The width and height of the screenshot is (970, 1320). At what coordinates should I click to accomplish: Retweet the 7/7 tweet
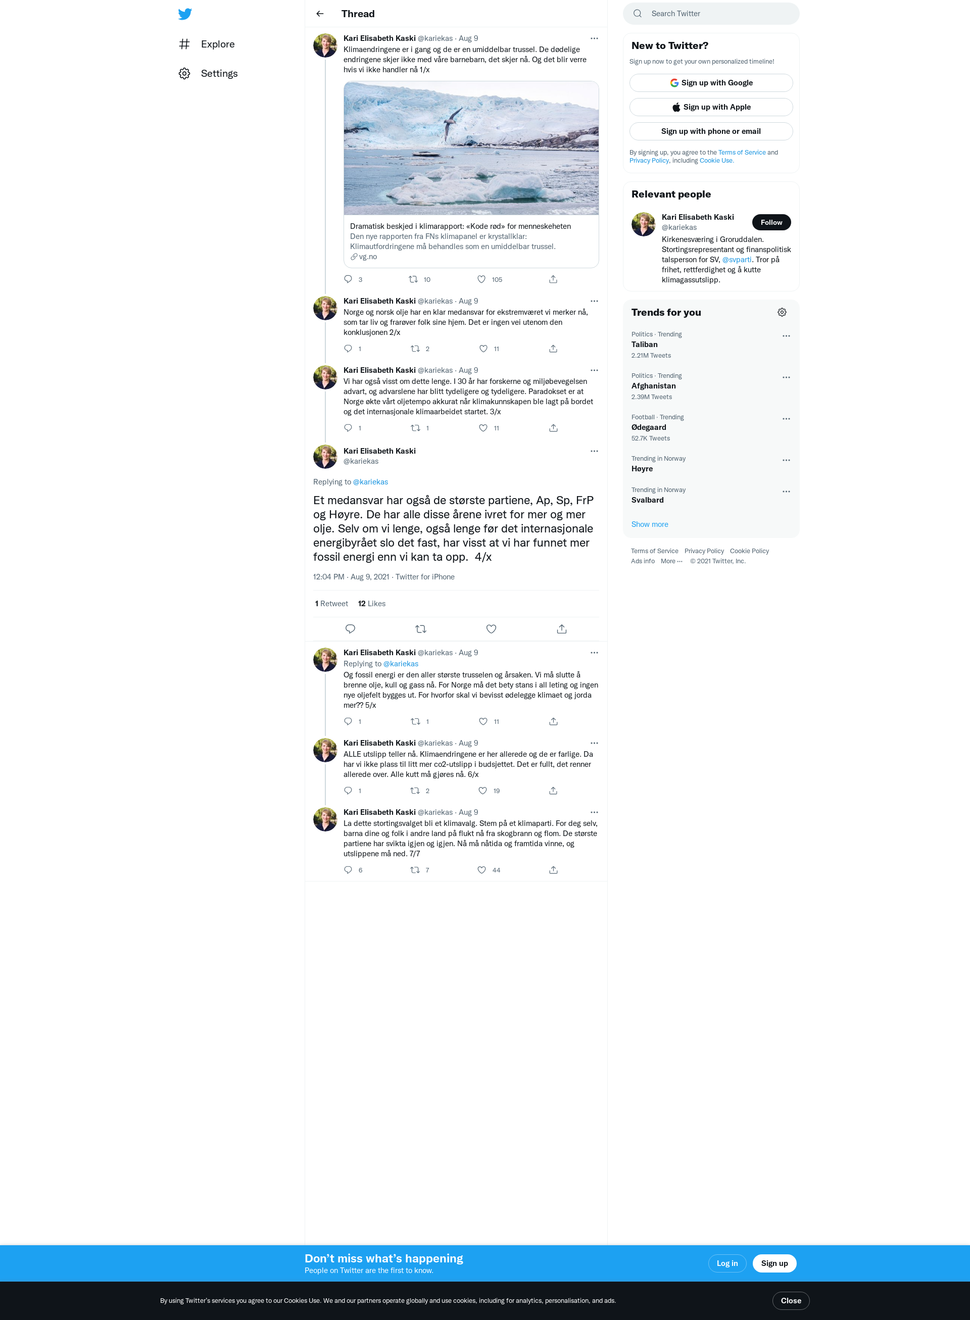pos(415,870)
